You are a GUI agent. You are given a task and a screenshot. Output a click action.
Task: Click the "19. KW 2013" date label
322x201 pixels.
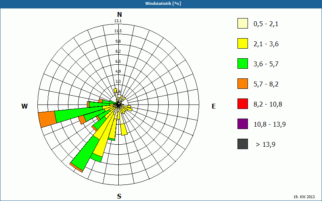(305, 197)
